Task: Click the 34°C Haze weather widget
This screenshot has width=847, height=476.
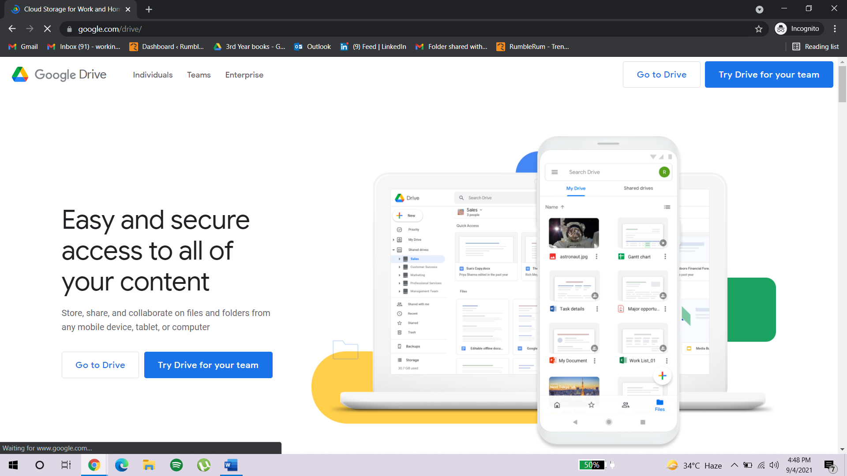Action: pyautogui.click(x=694, y=465)
